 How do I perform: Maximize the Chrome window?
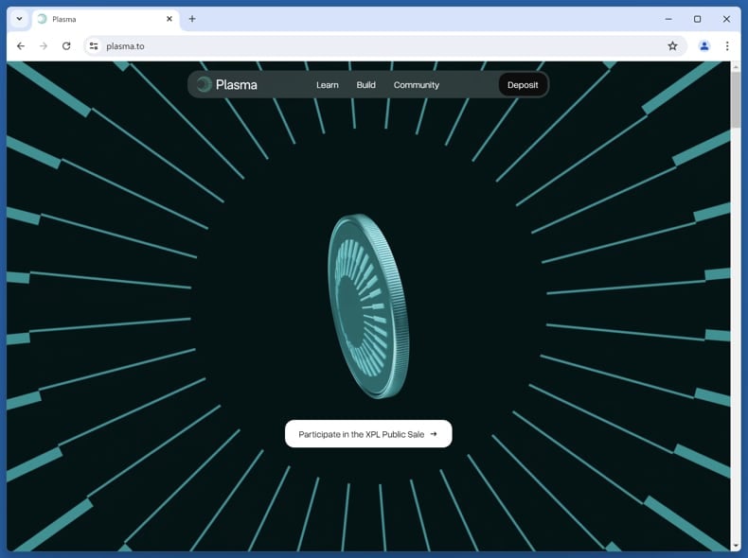tap(698, 19)
